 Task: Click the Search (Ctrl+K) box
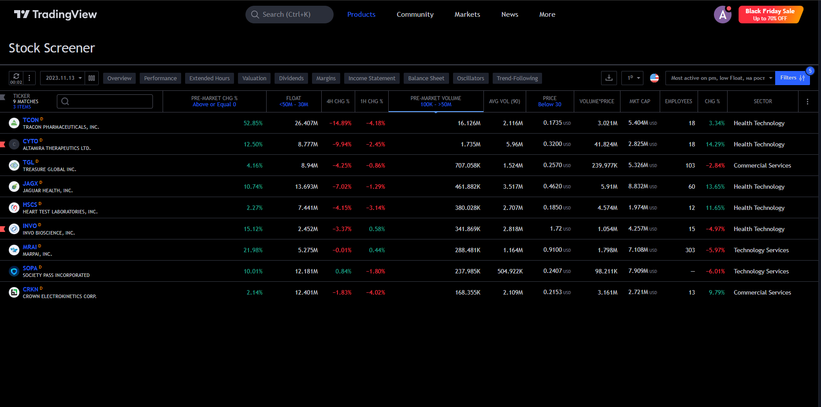pos(290,15)
